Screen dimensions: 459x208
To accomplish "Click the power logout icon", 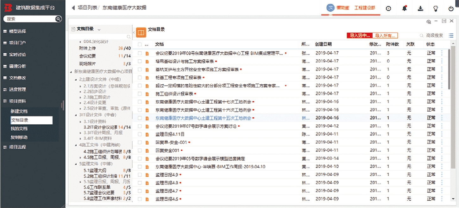I will (451, 9).
